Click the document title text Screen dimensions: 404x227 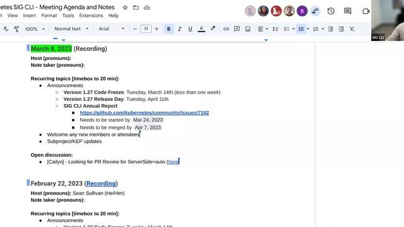pyautogui.click(x=57, y=7)
